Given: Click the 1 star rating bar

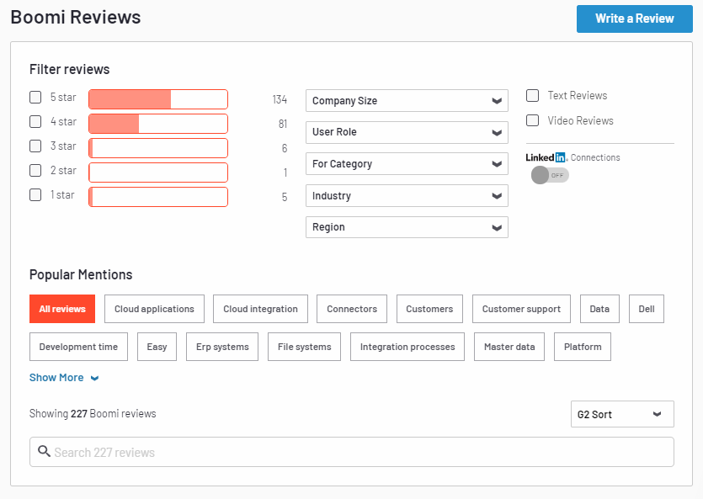Looking at the screenshot, I should pyautogui.click(x=158, y=197).
